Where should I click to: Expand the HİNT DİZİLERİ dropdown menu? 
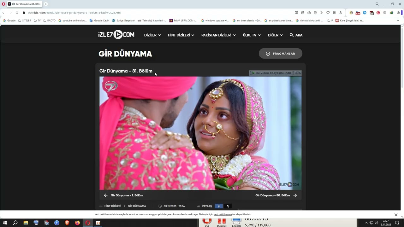click(181, 35)
